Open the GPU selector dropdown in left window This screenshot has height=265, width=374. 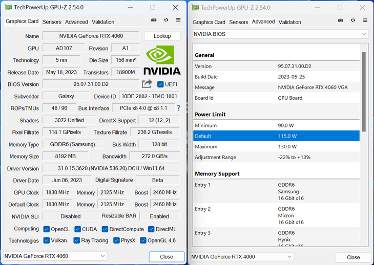click(55, 256)
